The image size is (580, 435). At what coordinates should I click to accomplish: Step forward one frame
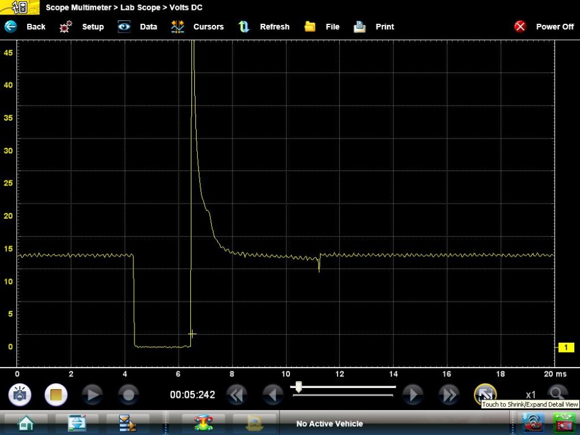(x=413, y=395)
